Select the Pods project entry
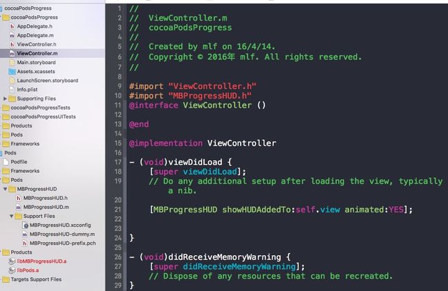 pos(10,153)
